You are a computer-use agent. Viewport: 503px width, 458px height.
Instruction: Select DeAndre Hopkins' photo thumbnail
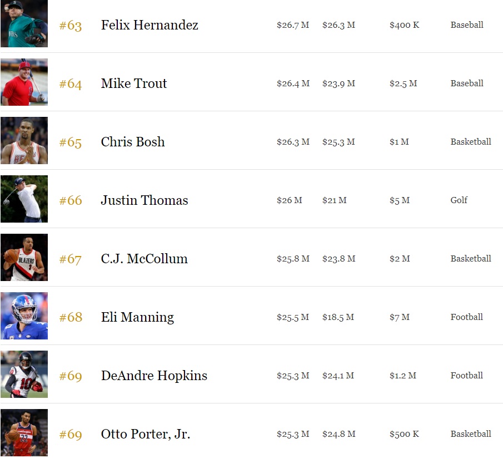pos(24,375)
